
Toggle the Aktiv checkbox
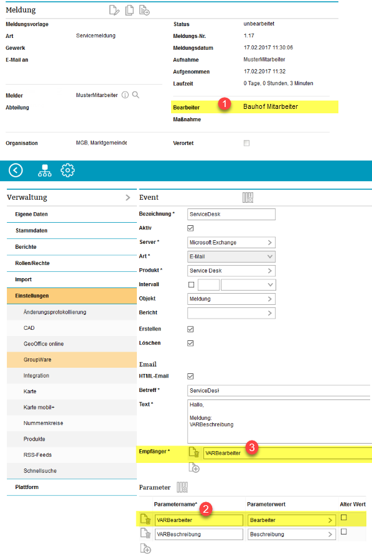[x=190, y=228]
